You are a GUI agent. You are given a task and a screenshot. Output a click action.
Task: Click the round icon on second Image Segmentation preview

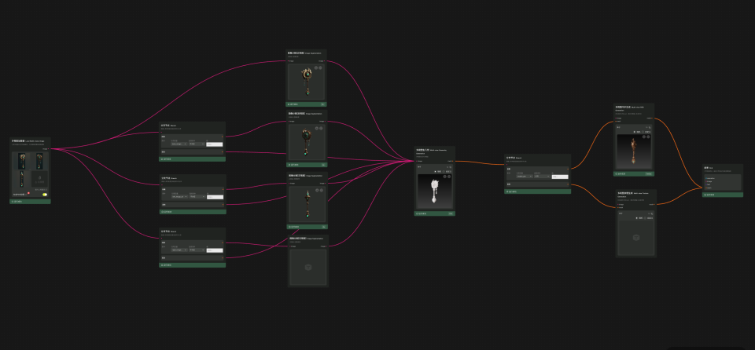pyautogui.click(x=318, y=129)
